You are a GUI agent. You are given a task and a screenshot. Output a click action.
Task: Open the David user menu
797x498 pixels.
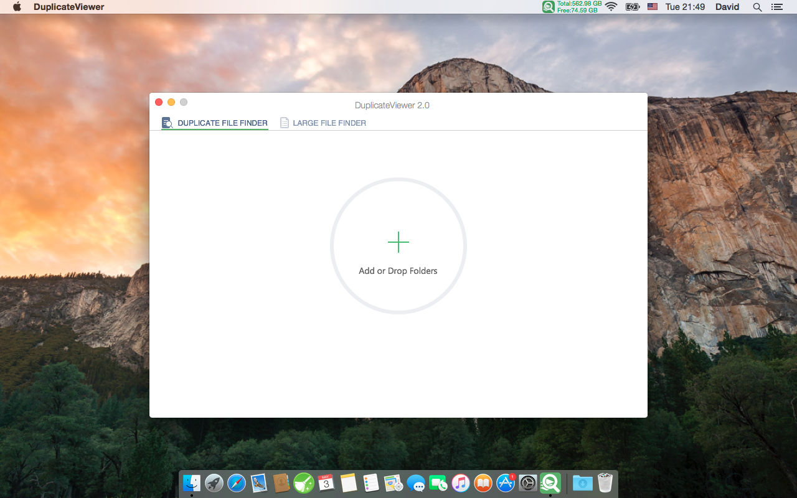[727, 7]
